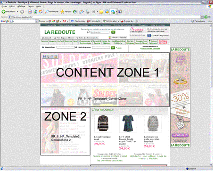Open the Edition menu
Image resolution: width=214 pixels, height=171 pixels.
pyautogui.click(x=12, y=7)
